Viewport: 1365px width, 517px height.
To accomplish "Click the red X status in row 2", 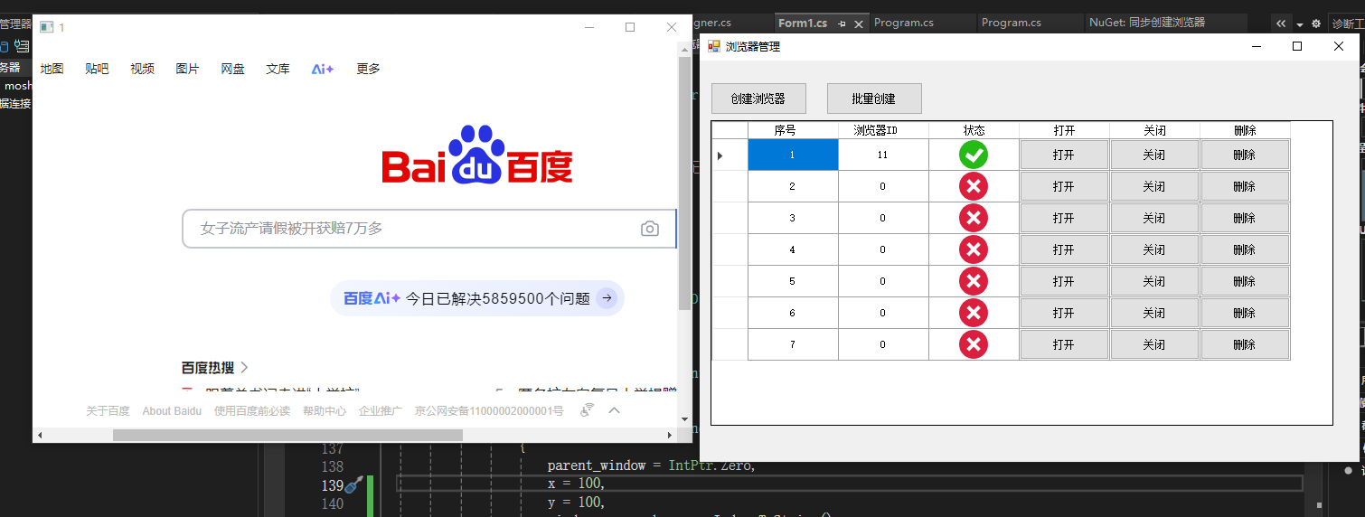I will click(974, 186).
